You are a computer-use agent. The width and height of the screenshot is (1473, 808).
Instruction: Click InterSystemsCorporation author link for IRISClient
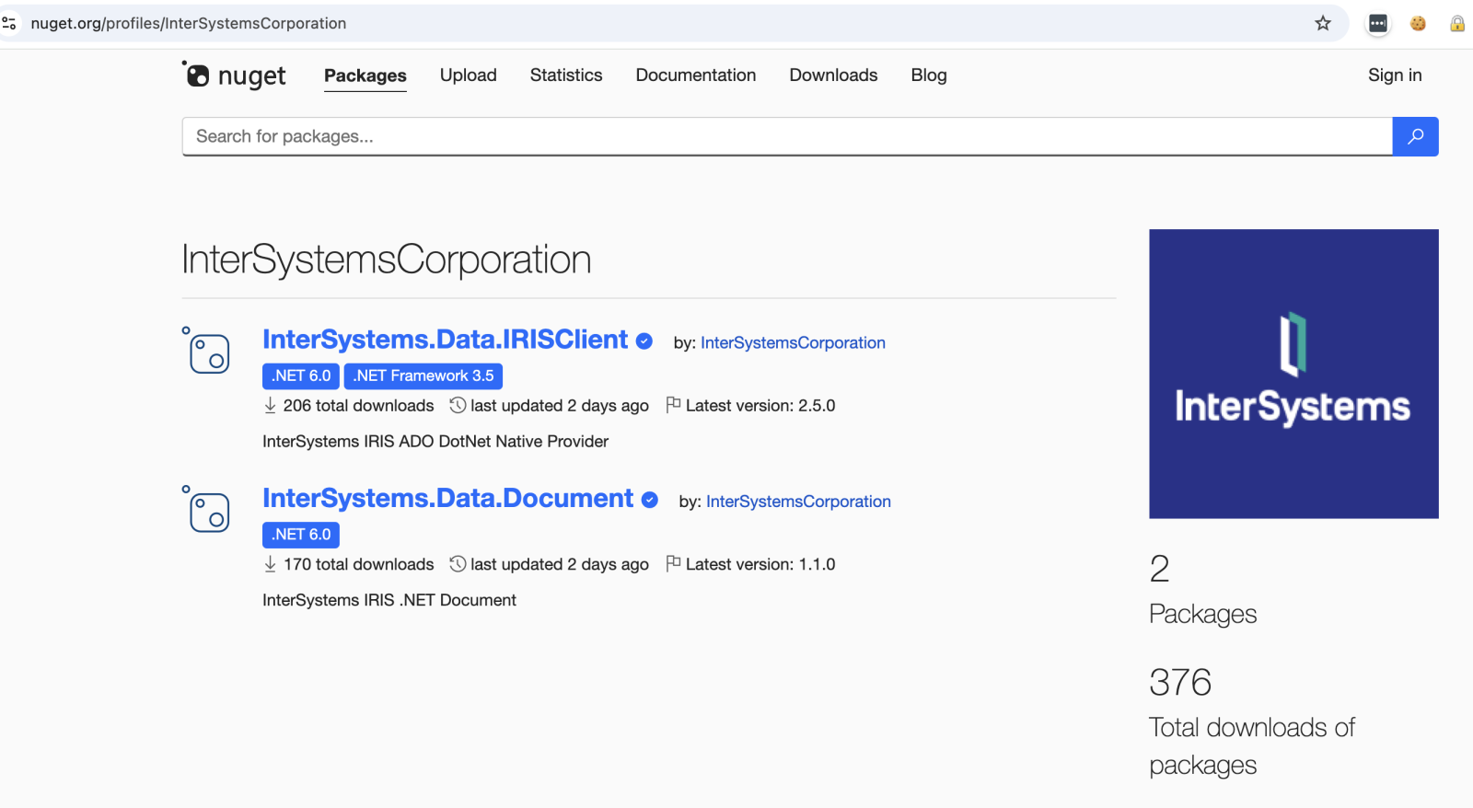[x=793, y=342]
